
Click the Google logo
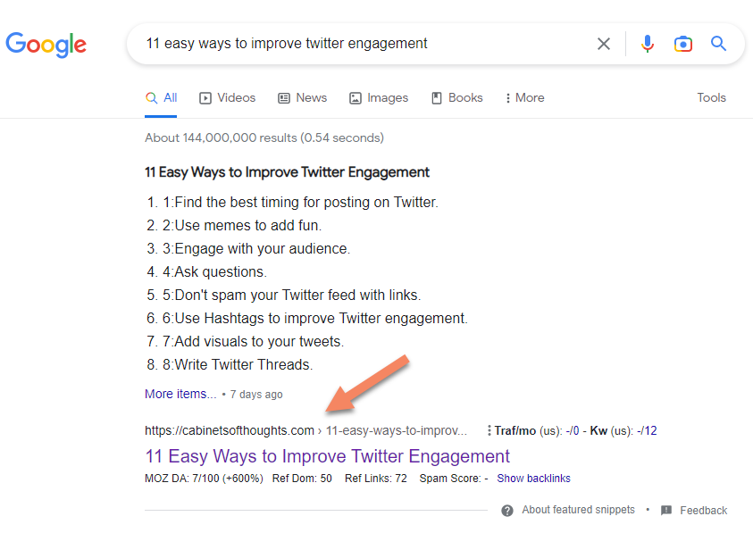click(46, 45)
